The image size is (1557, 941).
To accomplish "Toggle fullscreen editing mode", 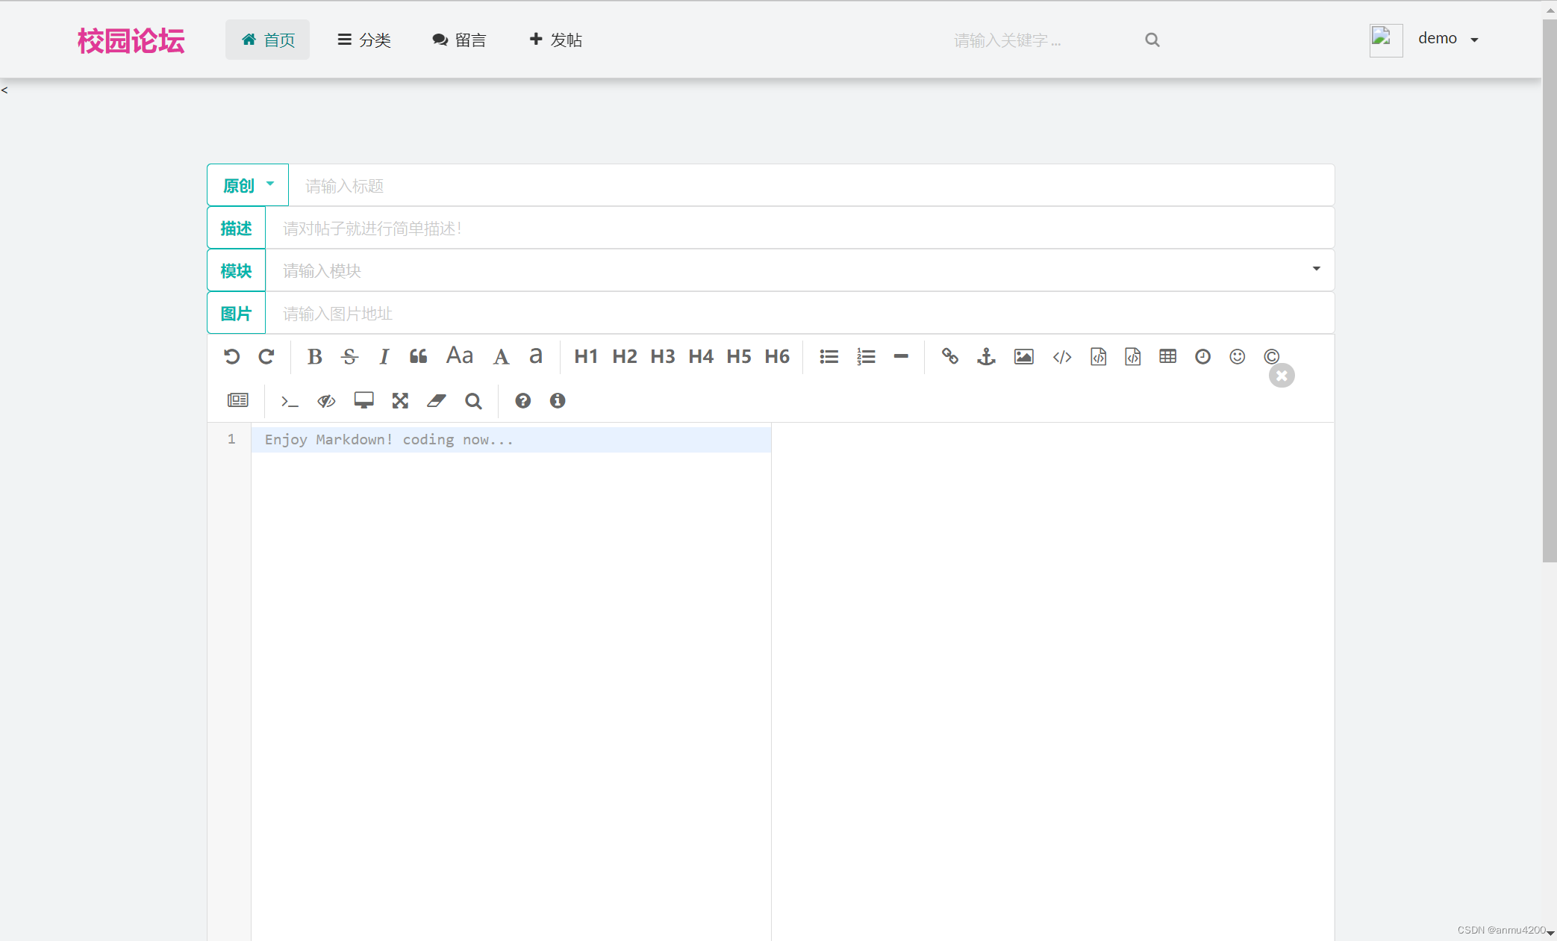I will pos(400,401).
